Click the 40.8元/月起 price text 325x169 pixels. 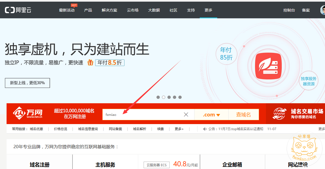(185, 164)
